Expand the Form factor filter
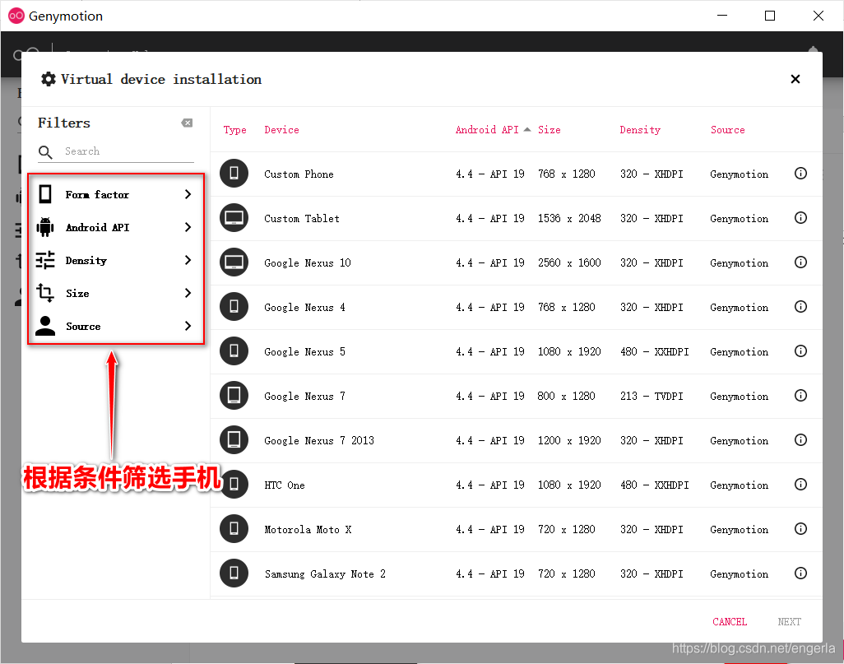The height and width of the screenshot is (664, 844). [116, 194]
